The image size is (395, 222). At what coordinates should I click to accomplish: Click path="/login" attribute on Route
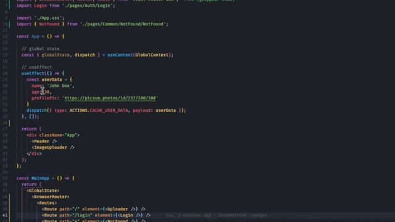coord(76,215)
